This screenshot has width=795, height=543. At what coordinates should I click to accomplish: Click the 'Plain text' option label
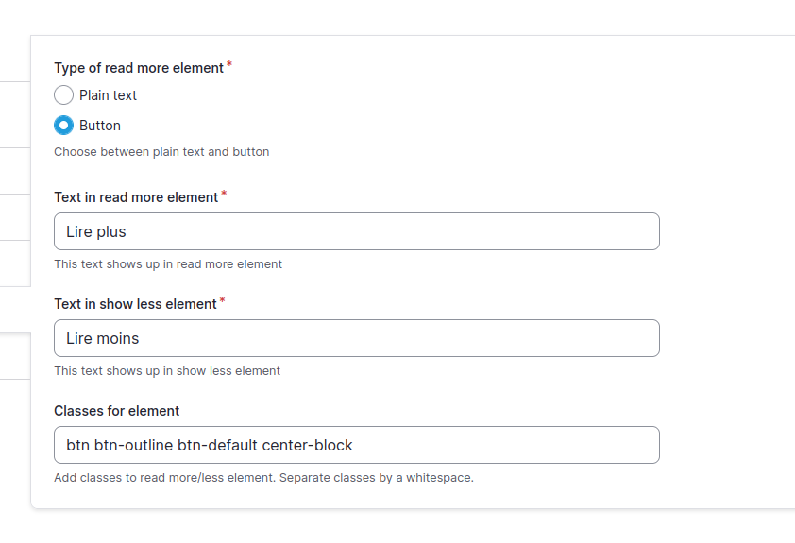click(x=108, y=95)
